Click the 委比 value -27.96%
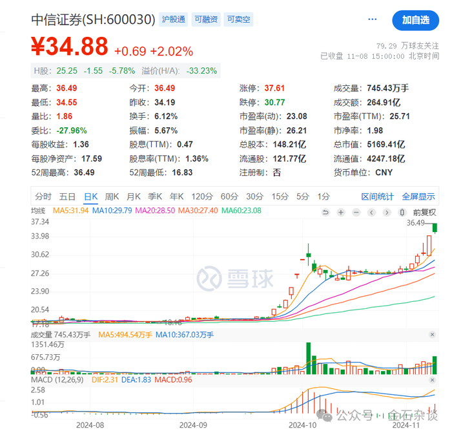Image resolution: width=452 pixels, height=433 pixels. pyautogui.click(x=72, y=131)
